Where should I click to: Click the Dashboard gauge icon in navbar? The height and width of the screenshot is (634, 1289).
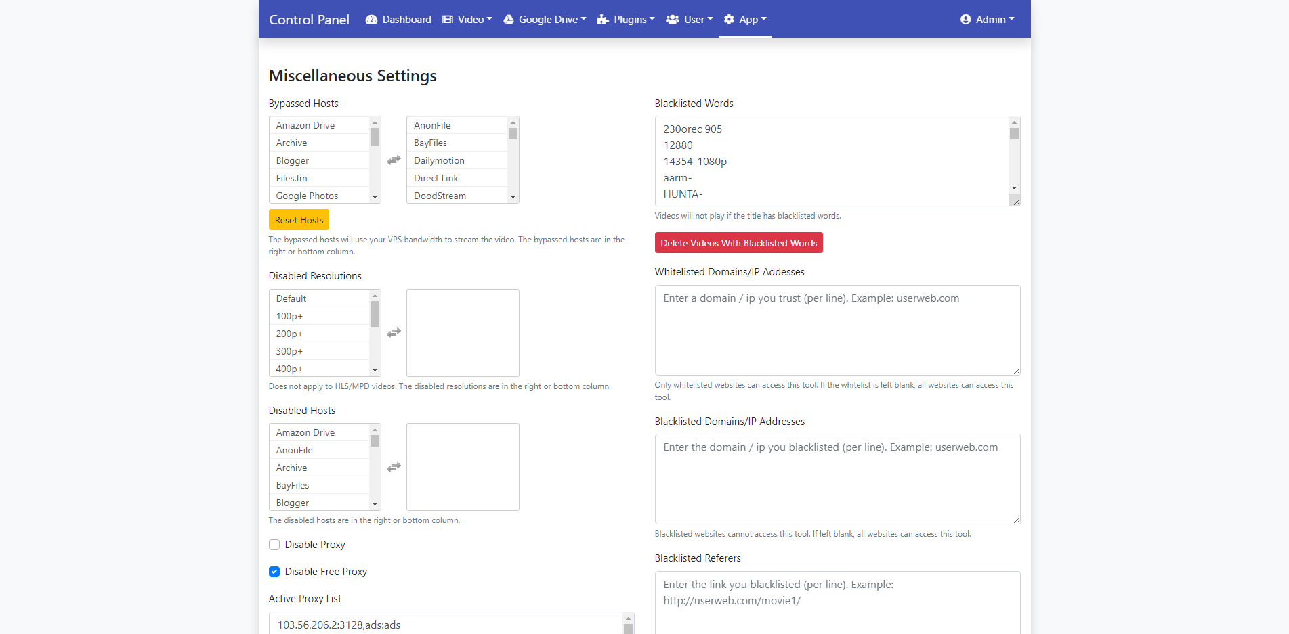point(371,20)
